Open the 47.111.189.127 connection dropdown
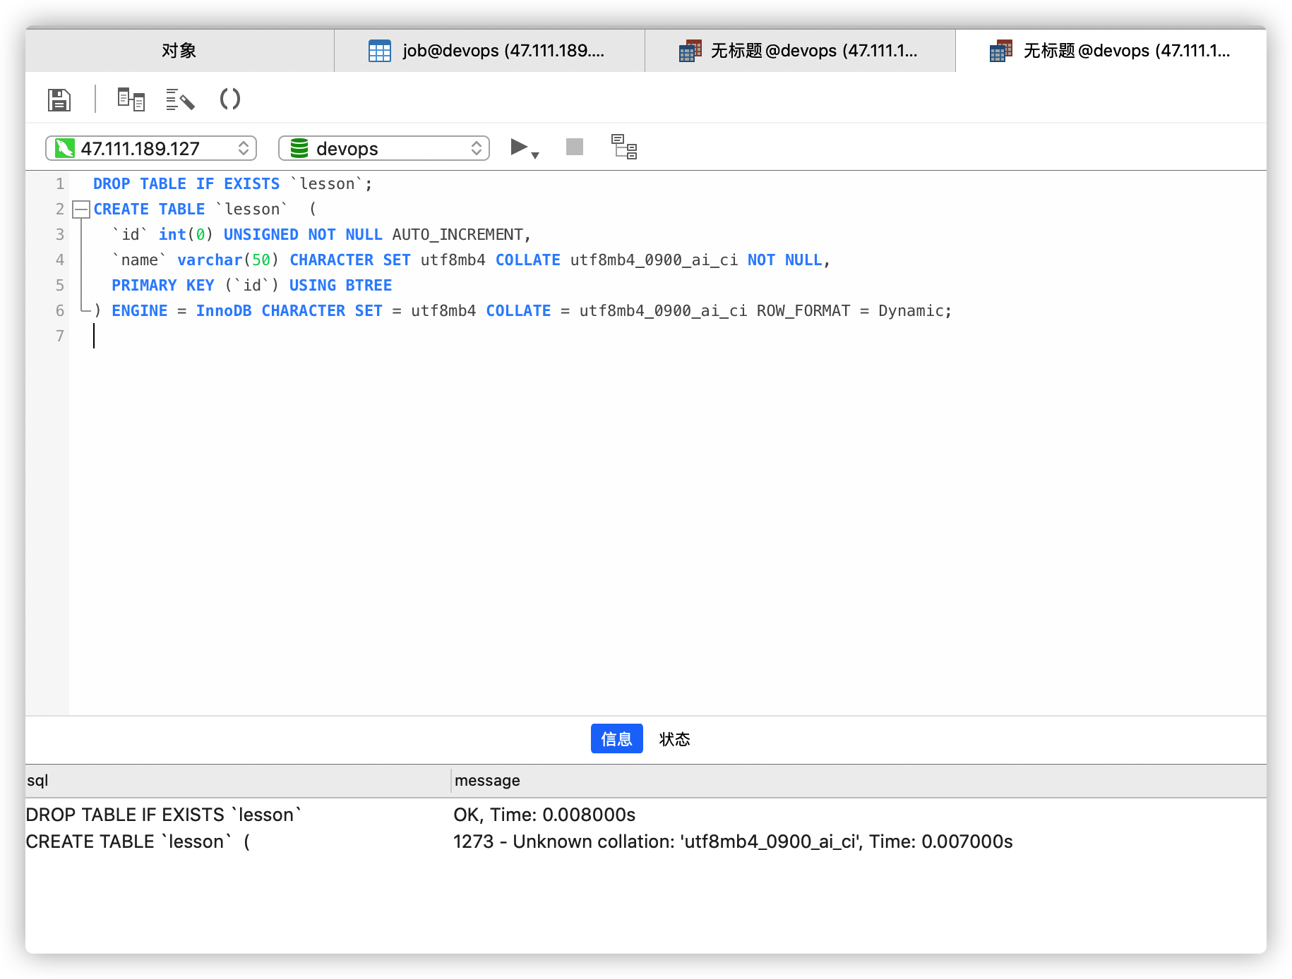The height and width of the screenshot is (979, 1292). click(151, 148)
